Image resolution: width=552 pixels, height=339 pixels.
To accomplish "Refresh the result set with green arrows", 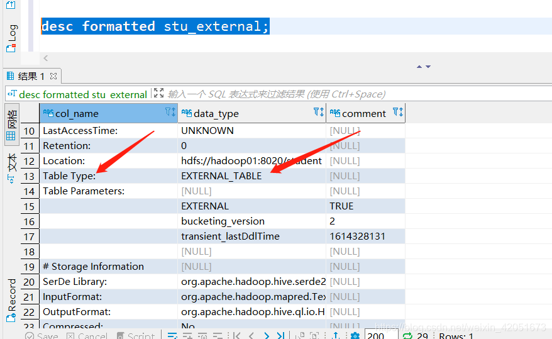I will (407, 336).
